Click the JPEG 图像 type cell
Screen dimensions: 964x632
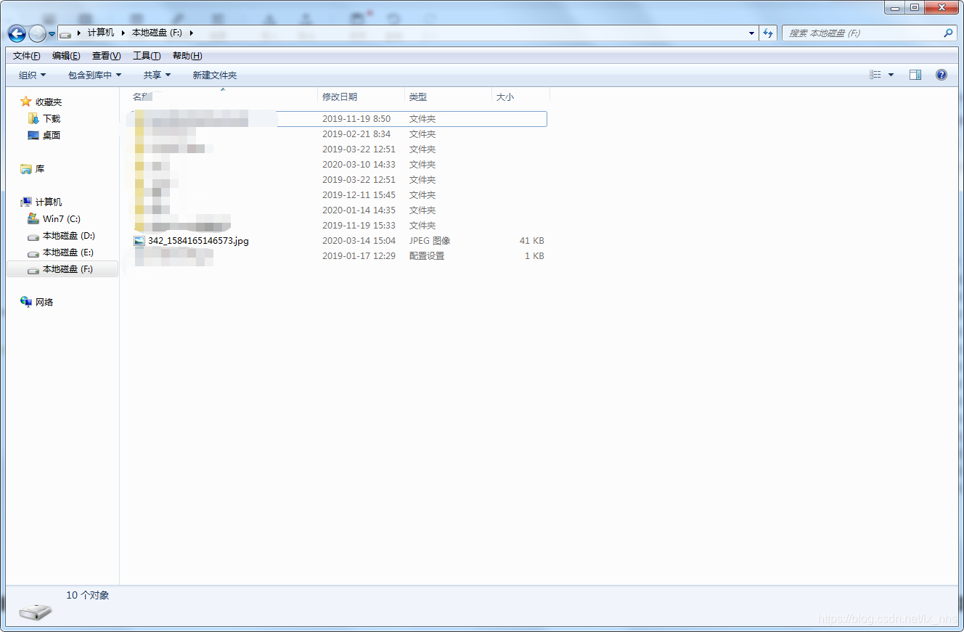point(430,240)
